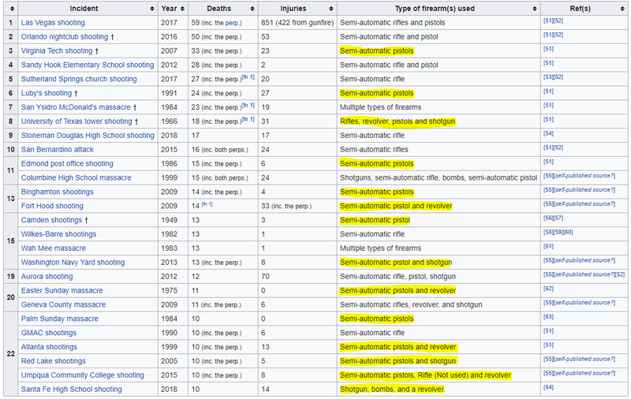The width and height of the screenshot is (631, 399).
Task: Open Sandy Hook Elementary School shooting link
Action: point(88,65)
